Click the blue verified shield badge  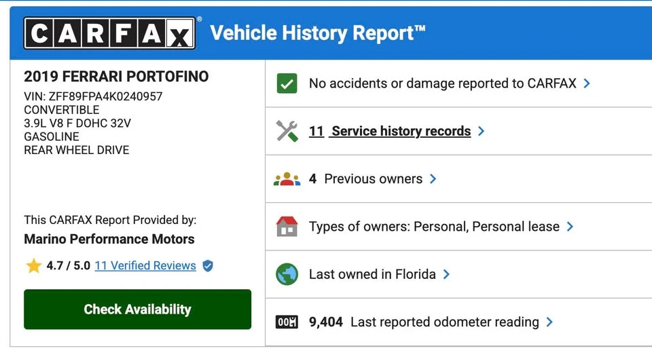(208, 265)
